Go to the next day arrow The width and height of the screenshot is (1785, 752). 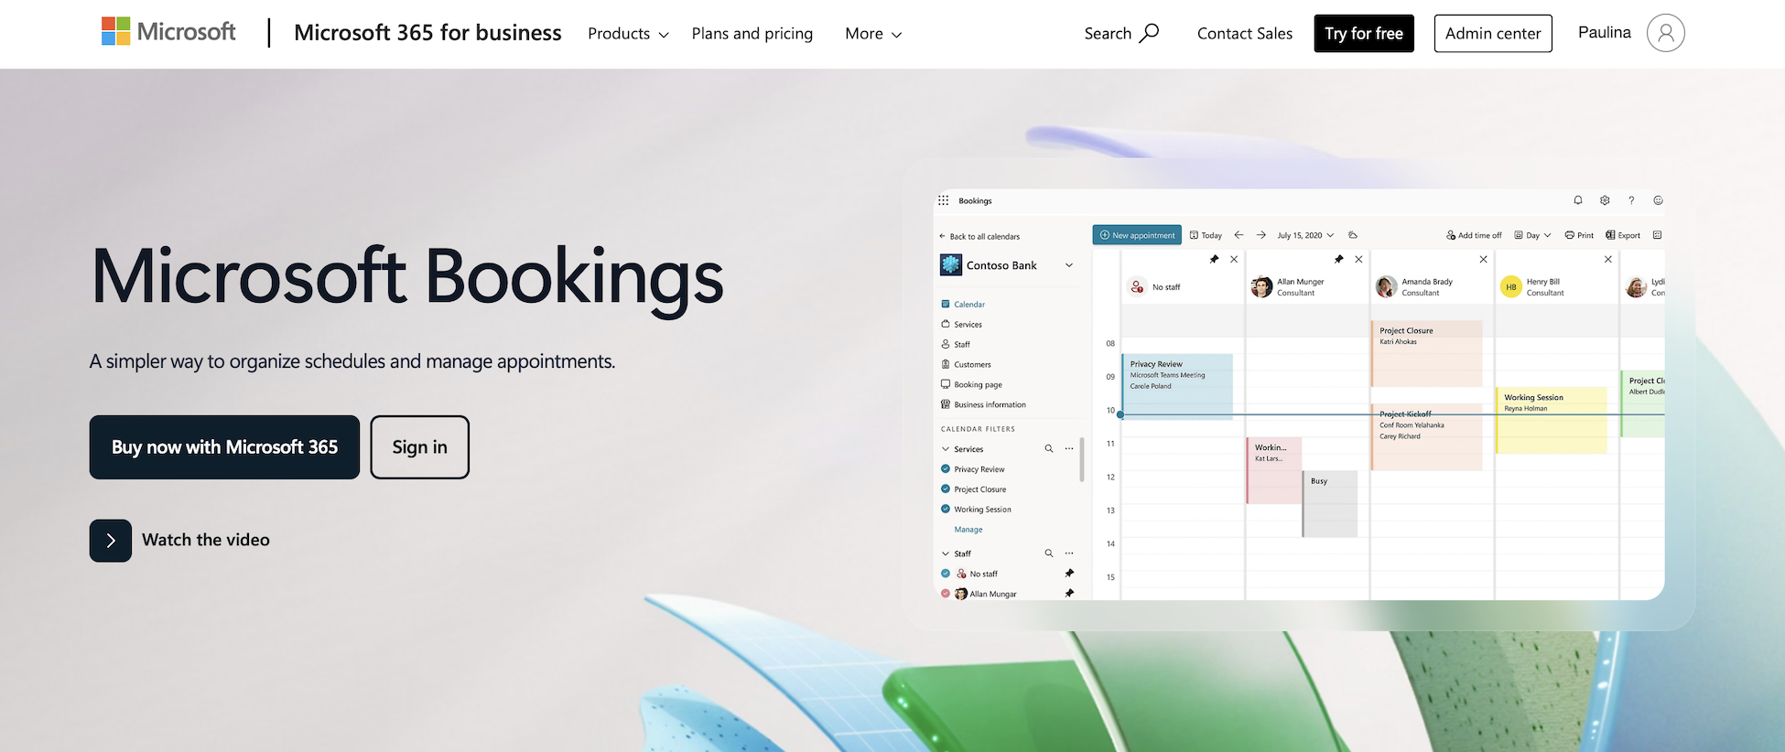pyautogui.click(x=1261, y=235)
